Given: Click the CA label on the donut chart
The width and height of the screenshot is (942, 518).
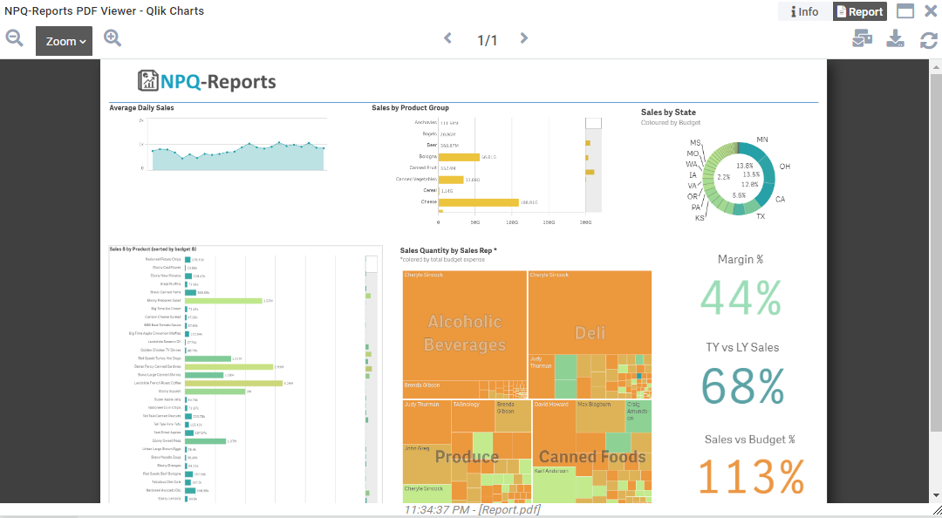Looking at the screenshot, I should click(781, 199).
